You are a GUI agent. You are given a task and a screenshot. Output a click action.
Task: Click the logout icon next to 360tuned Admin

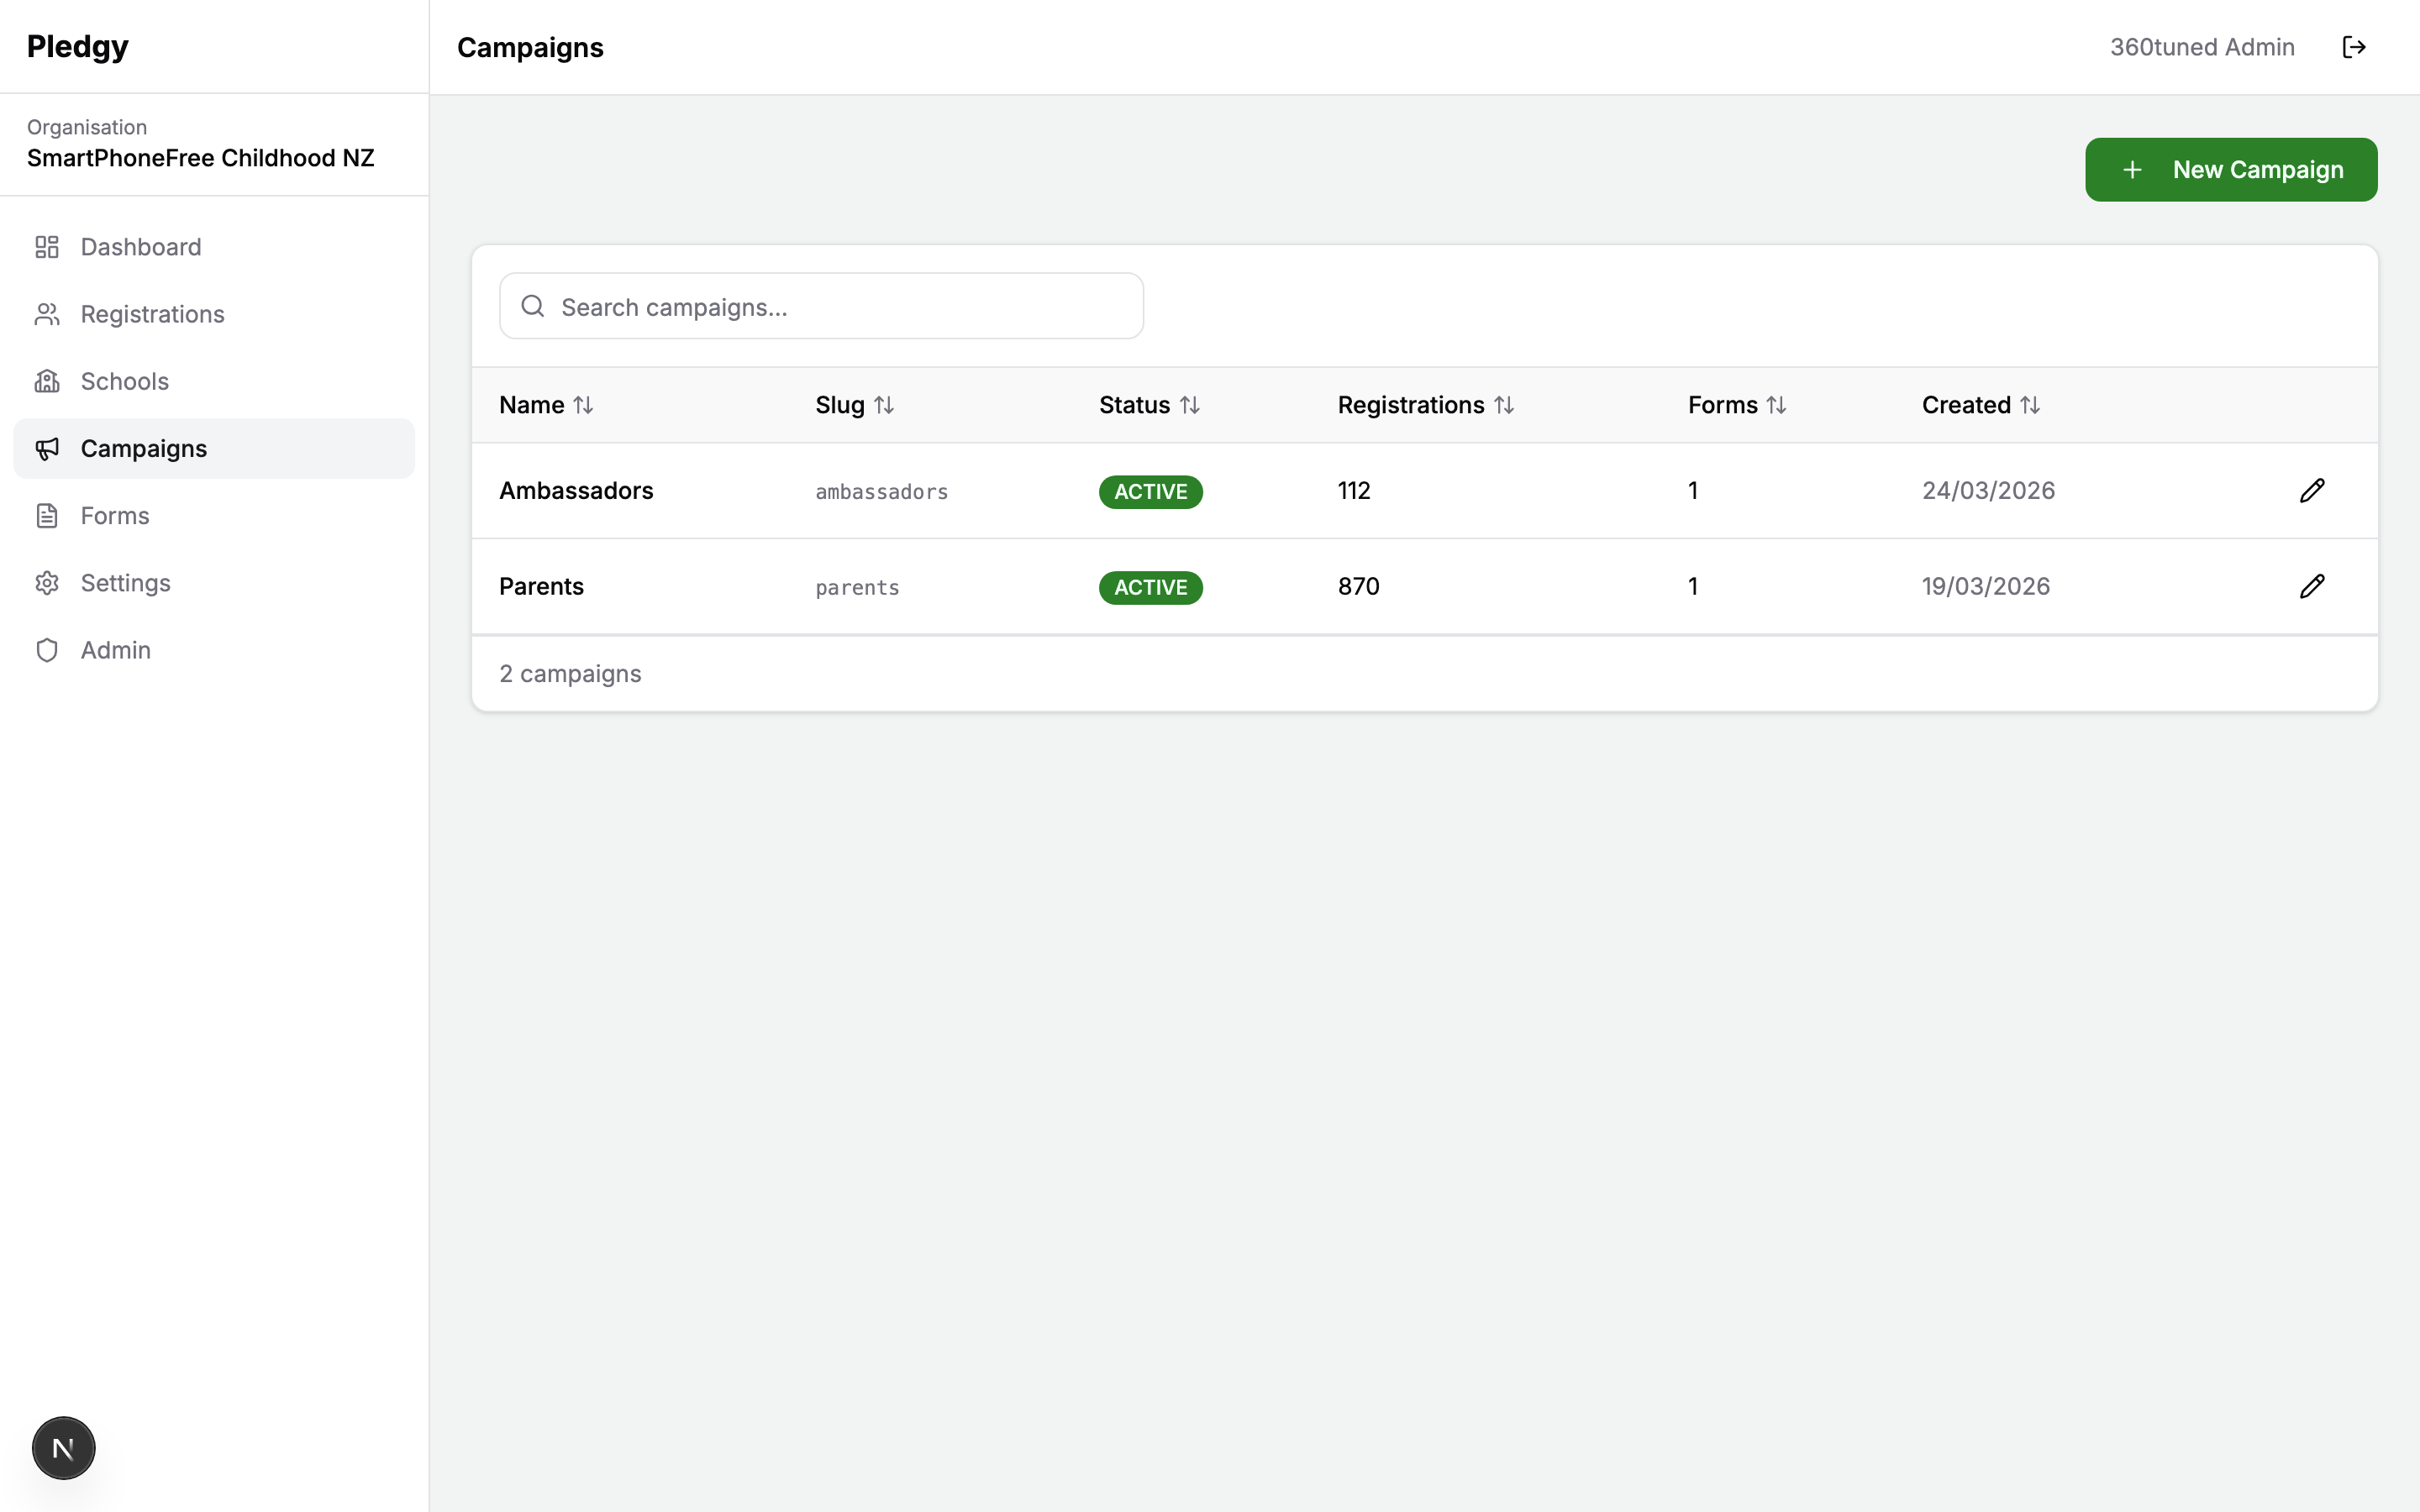pyautogui.click(x=2353, y=47)
